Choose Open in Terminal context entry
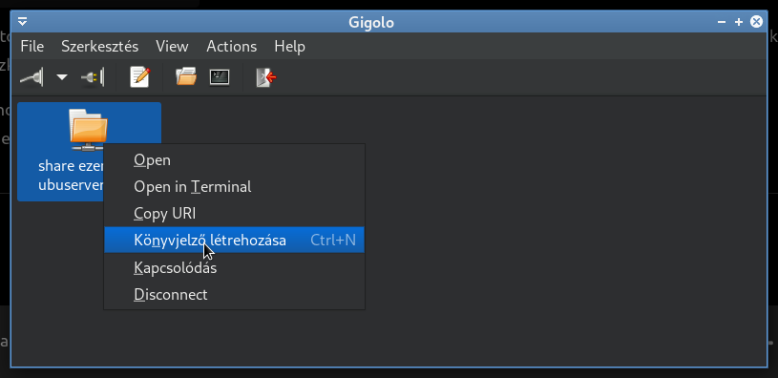The image size is (778, 378). pyautogui.click(x=234, y=187)
